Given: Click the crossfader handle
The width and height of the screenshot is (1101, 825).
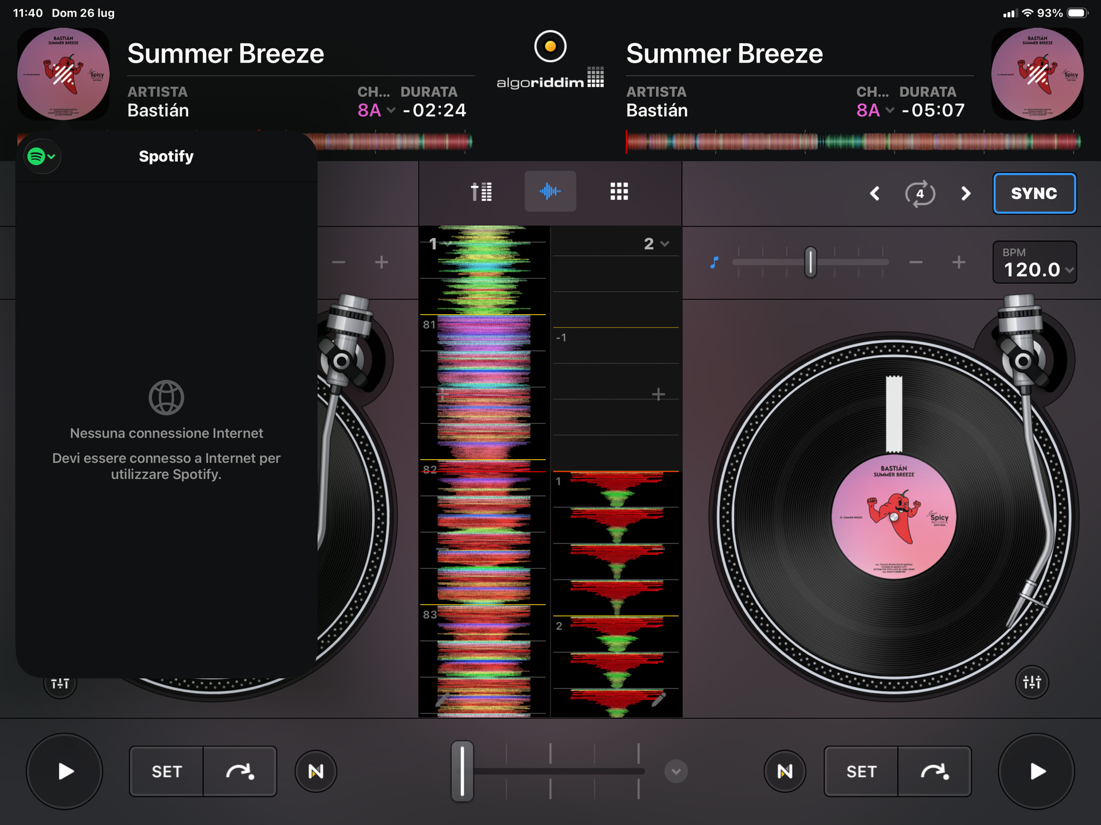Looking at the screenshot, I should pos(462,771).
